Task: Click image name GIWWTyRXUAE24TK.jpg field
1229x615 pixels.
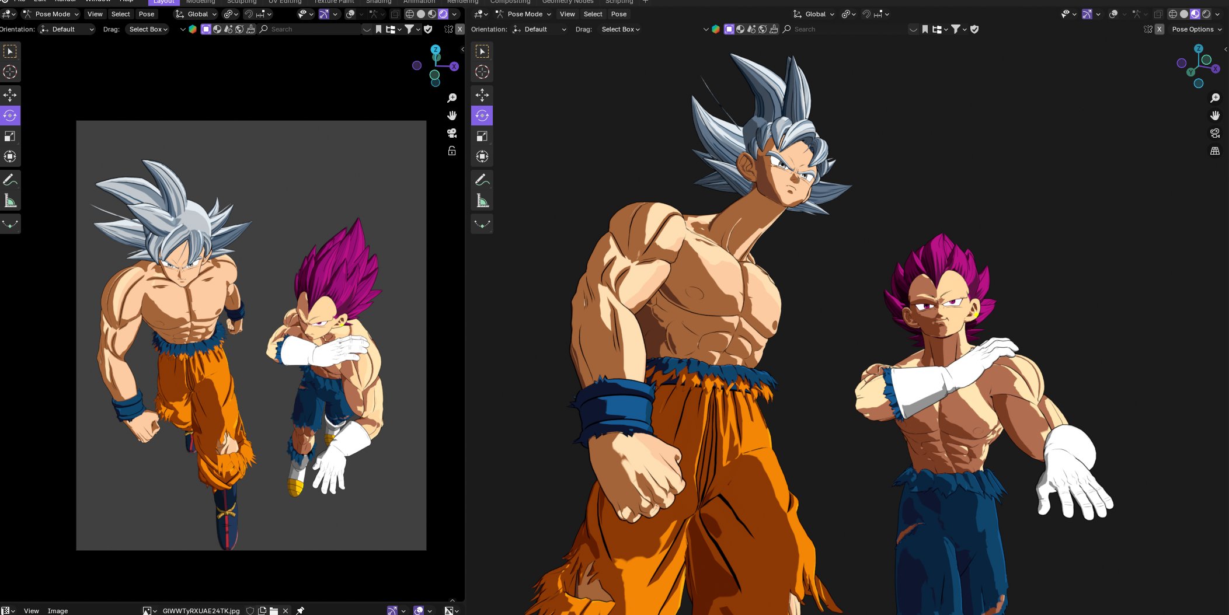Action: [x=201, y=610]
